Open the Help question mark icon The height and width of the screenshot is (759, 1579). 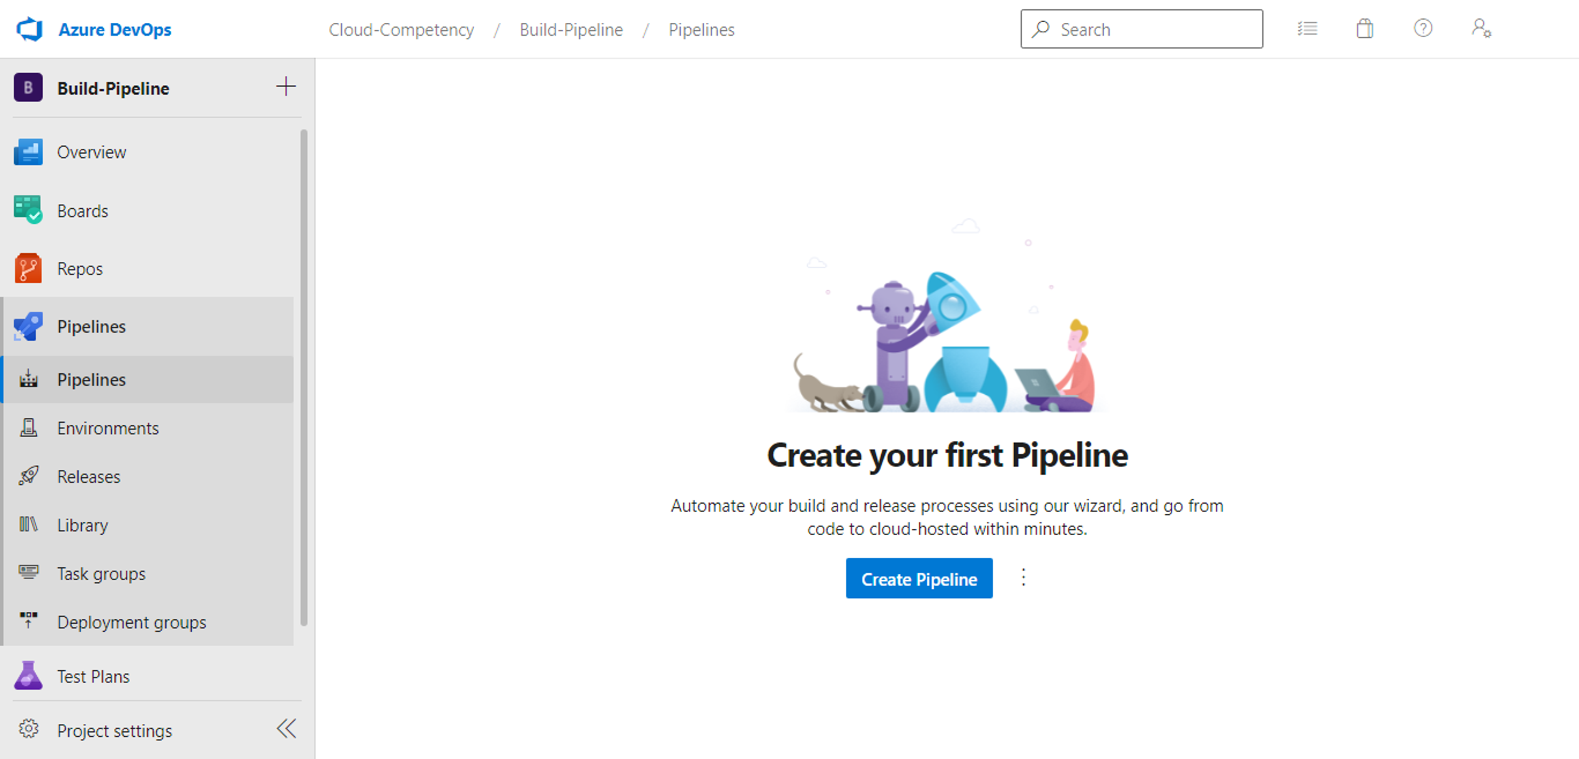pos(1423,28)
